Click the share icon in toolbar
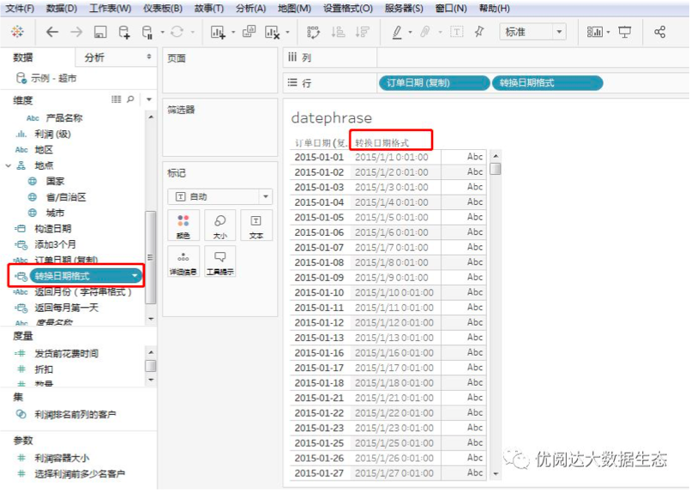 pos(659,32)
